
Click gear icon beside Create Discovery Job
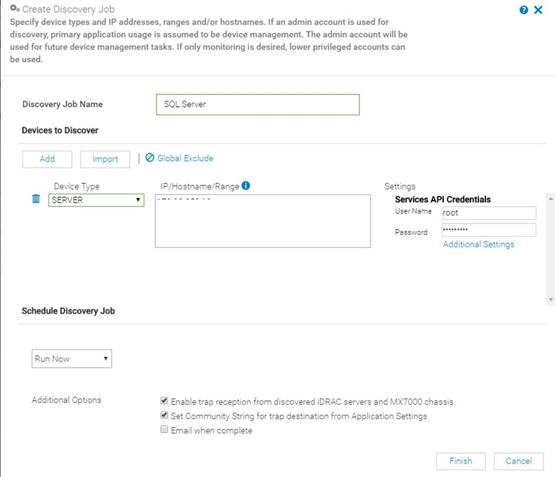[x=15, y=8]
